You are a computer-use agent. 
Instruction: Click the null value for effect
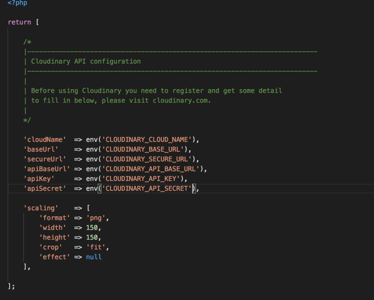pyautogui.click(x=94, y=257)
